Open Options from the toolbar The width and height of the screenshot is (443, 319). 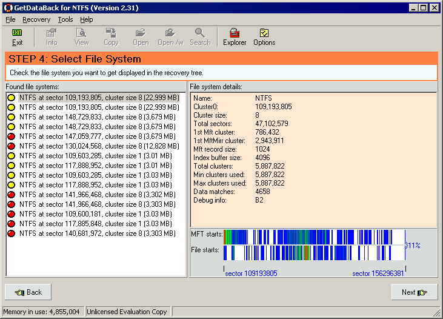[264, 37]
